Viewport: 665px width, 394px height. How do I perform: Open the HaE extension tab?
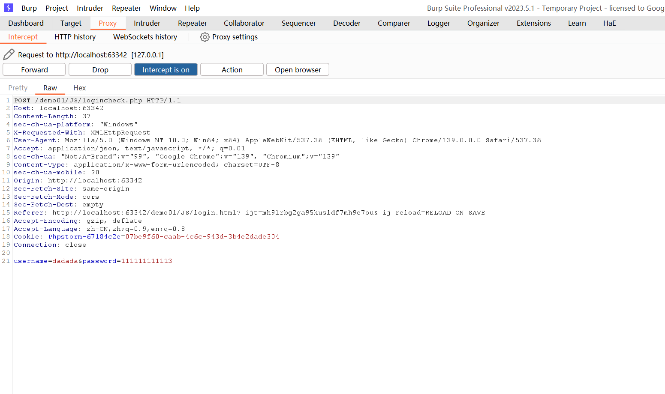[x=609, y=23]
